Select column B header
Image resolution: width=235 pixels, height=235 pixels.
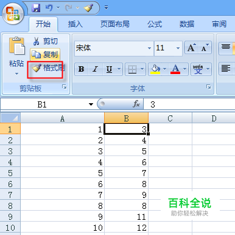pos(126,118)
